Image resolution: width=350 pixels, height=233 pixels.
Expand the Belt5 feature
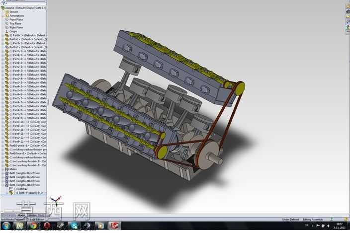pyautogui.click(x=2, y=181)
